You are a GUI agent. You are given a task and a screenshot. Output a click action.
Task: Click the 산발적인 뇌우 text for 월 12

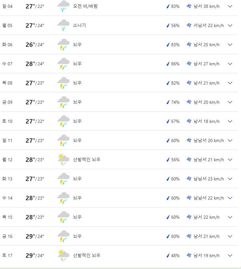coord(87,160)
